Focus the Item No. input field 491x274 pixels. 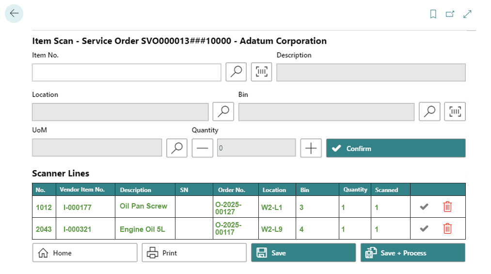point(127,72)
